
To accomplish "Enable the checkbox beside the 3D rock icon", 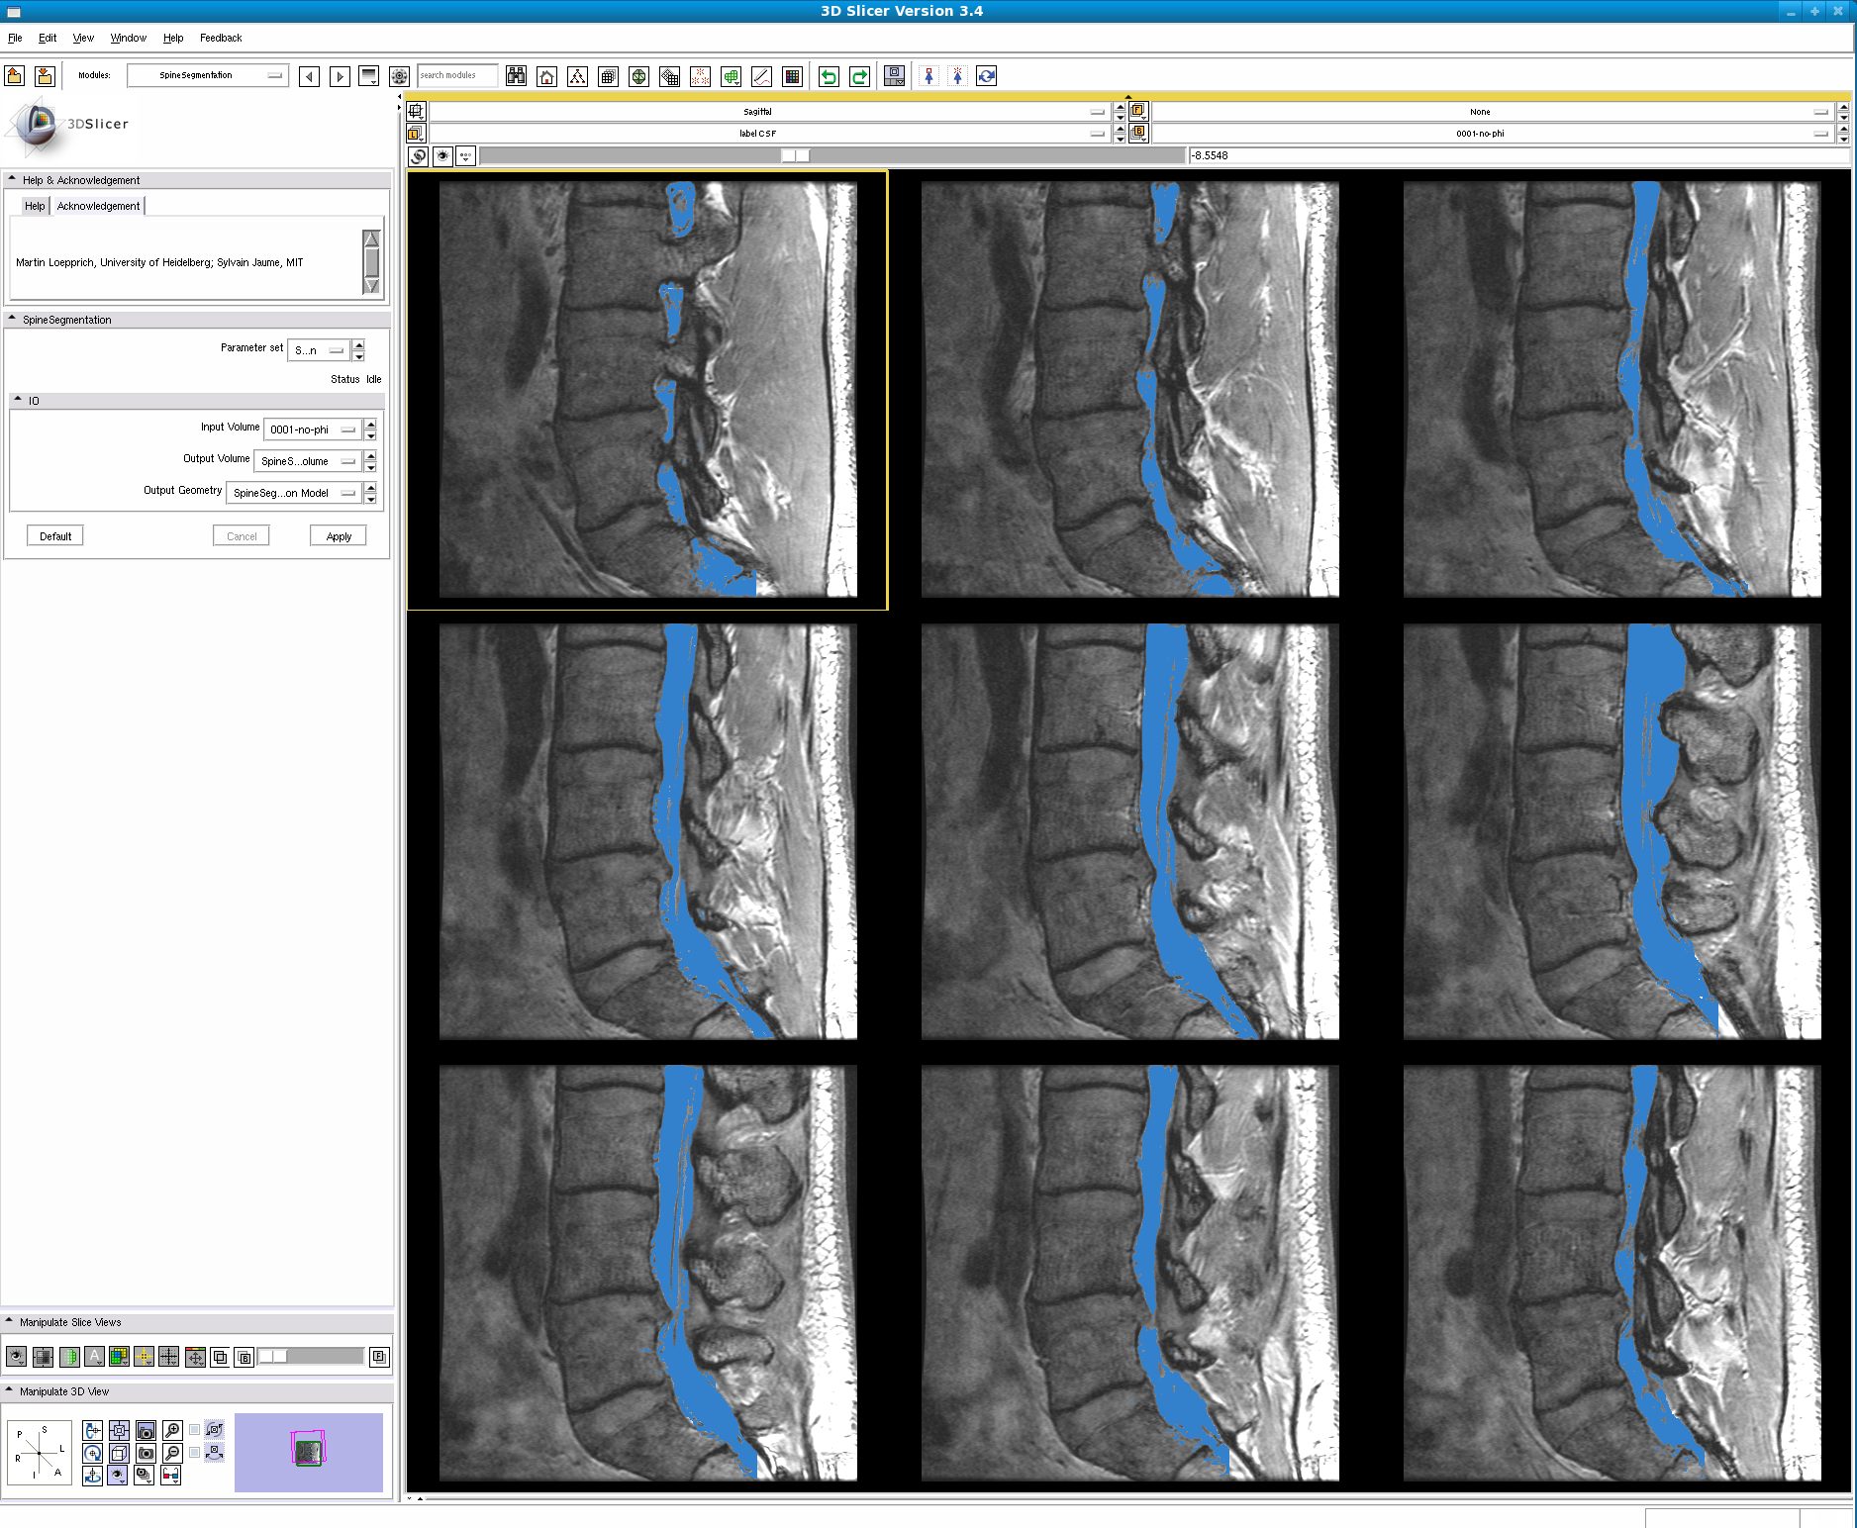I will click(195, 1453).
